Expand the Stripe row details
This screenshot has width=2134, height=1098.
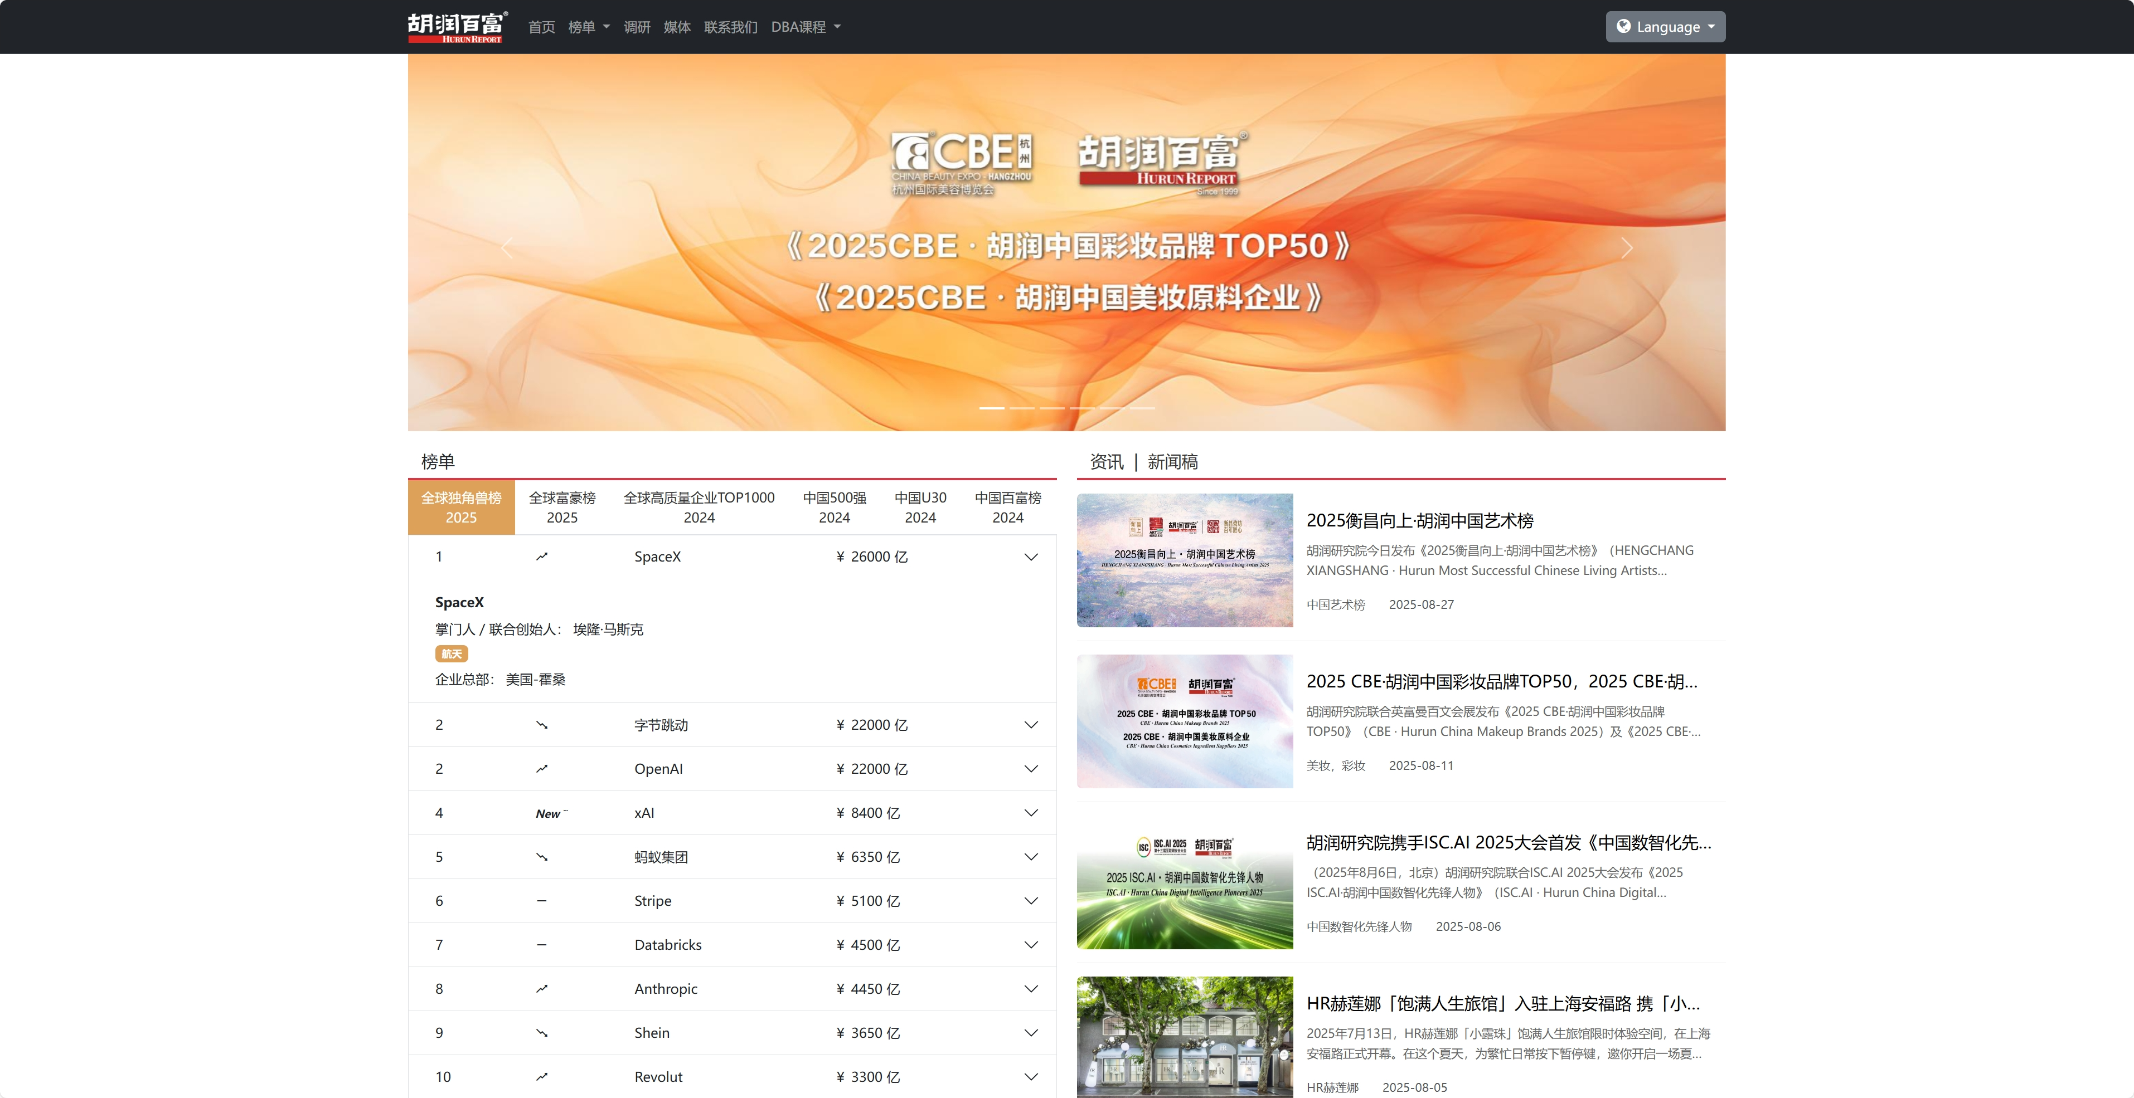1031,901
